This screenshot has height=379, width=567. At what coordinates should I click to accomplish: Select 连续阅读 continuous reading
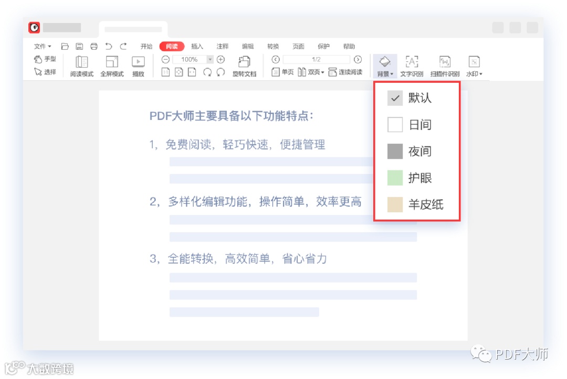pyautogui.click(x=345, y=72)
